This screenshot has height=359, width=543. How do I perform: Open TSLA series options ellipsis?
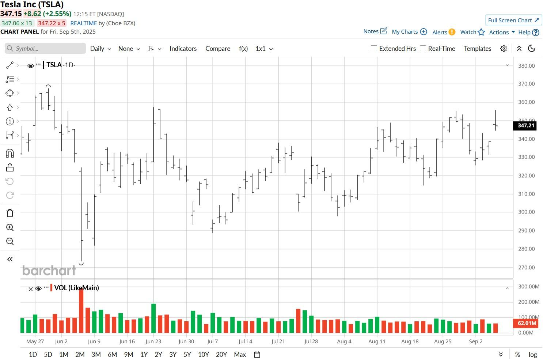pyautogui.click(x=38, y=64)
